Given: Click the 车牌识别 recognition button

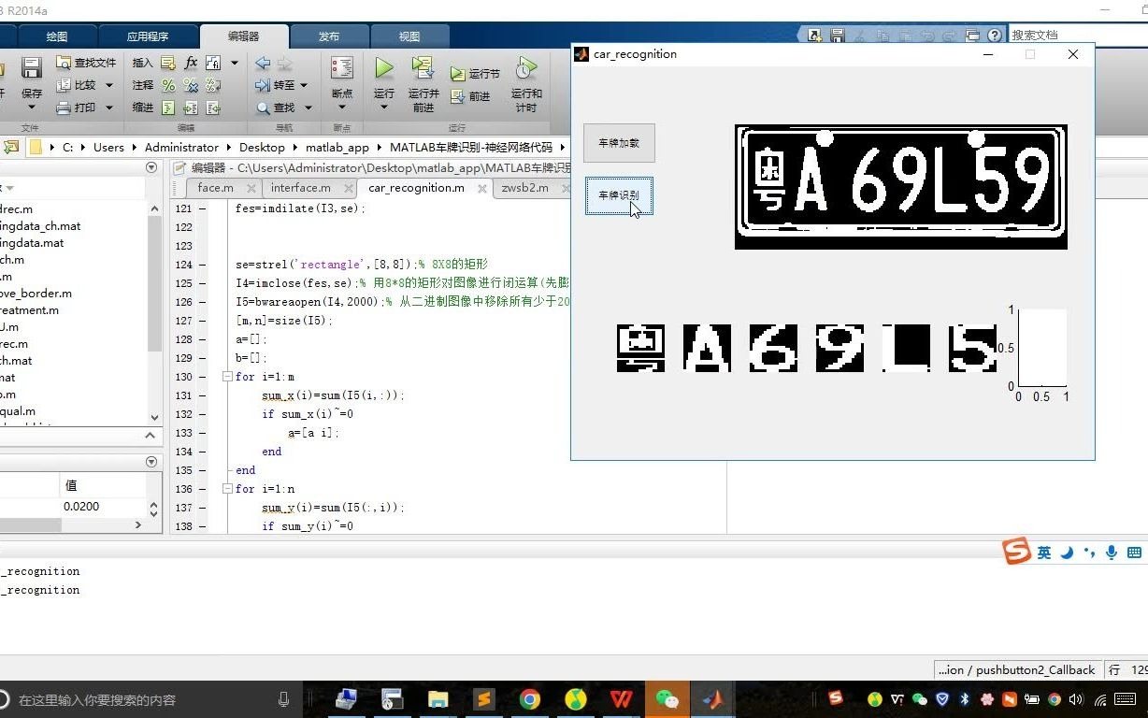Looking at the screenshot, I should [x=619, y=195].
